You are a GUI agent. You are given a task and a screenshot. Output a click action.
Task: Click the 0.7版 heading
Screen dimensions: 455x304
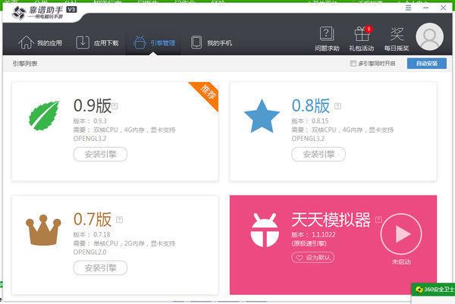(93, 219)
